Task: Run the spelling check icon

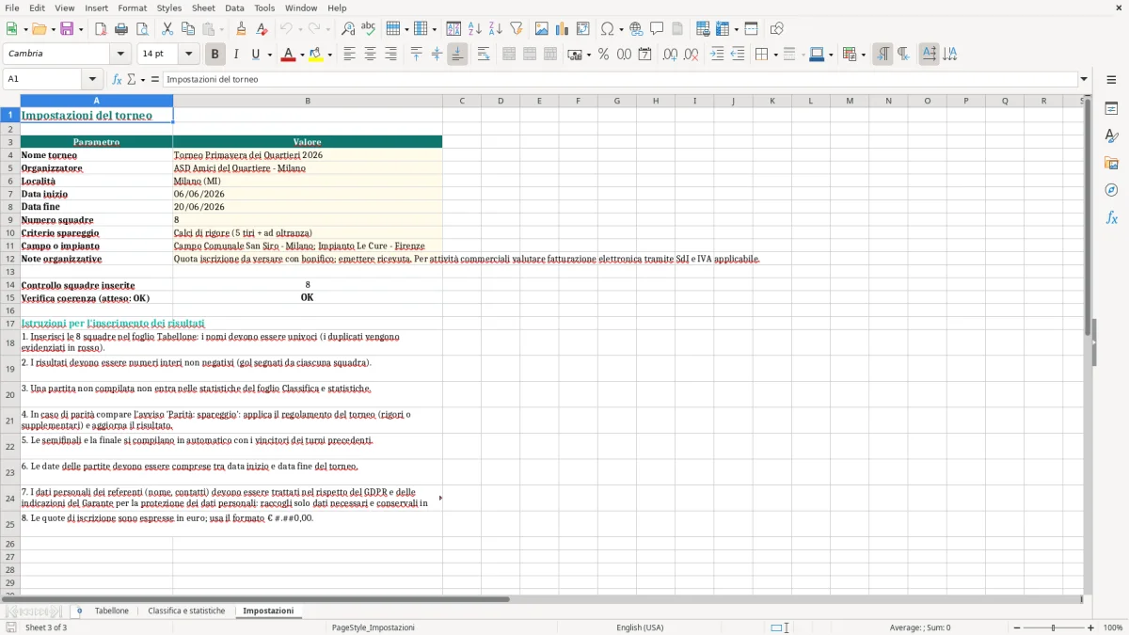Action: [368, 29]
